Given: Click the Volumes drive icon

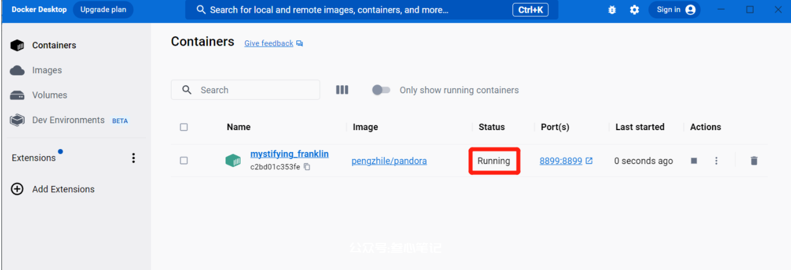Looking at the screenshot, I should (x=17, y=96).
